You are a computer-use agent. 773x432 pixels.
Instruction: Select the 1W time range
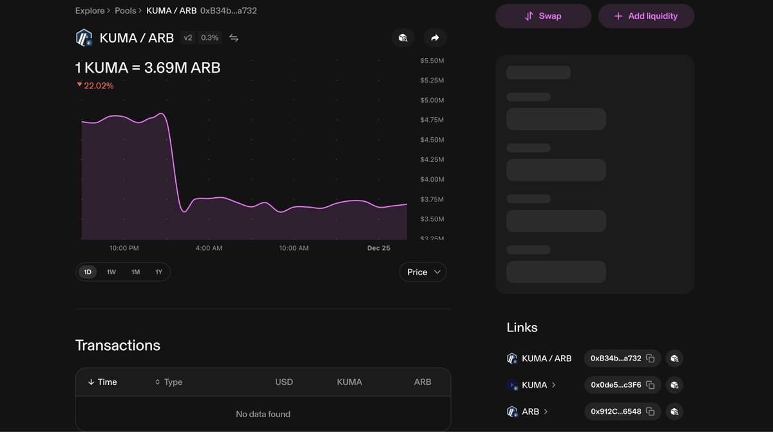coord(111,272)
